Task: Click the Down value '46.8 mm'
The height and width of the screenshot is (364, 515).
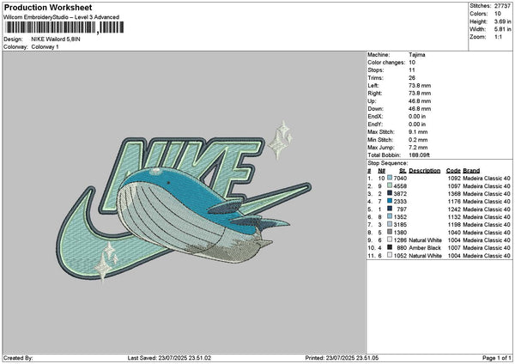Action: (420, 109)
